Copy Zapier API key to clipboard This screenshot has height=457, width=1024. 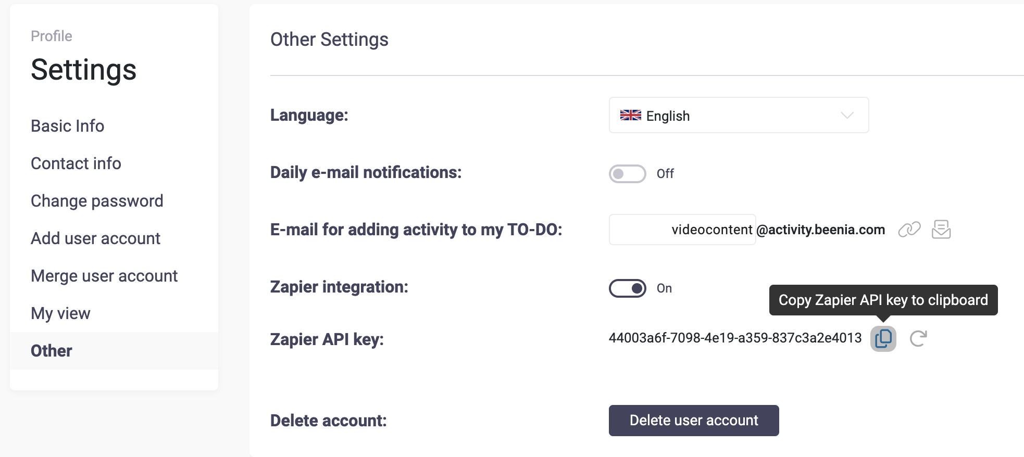click(883, 339)
